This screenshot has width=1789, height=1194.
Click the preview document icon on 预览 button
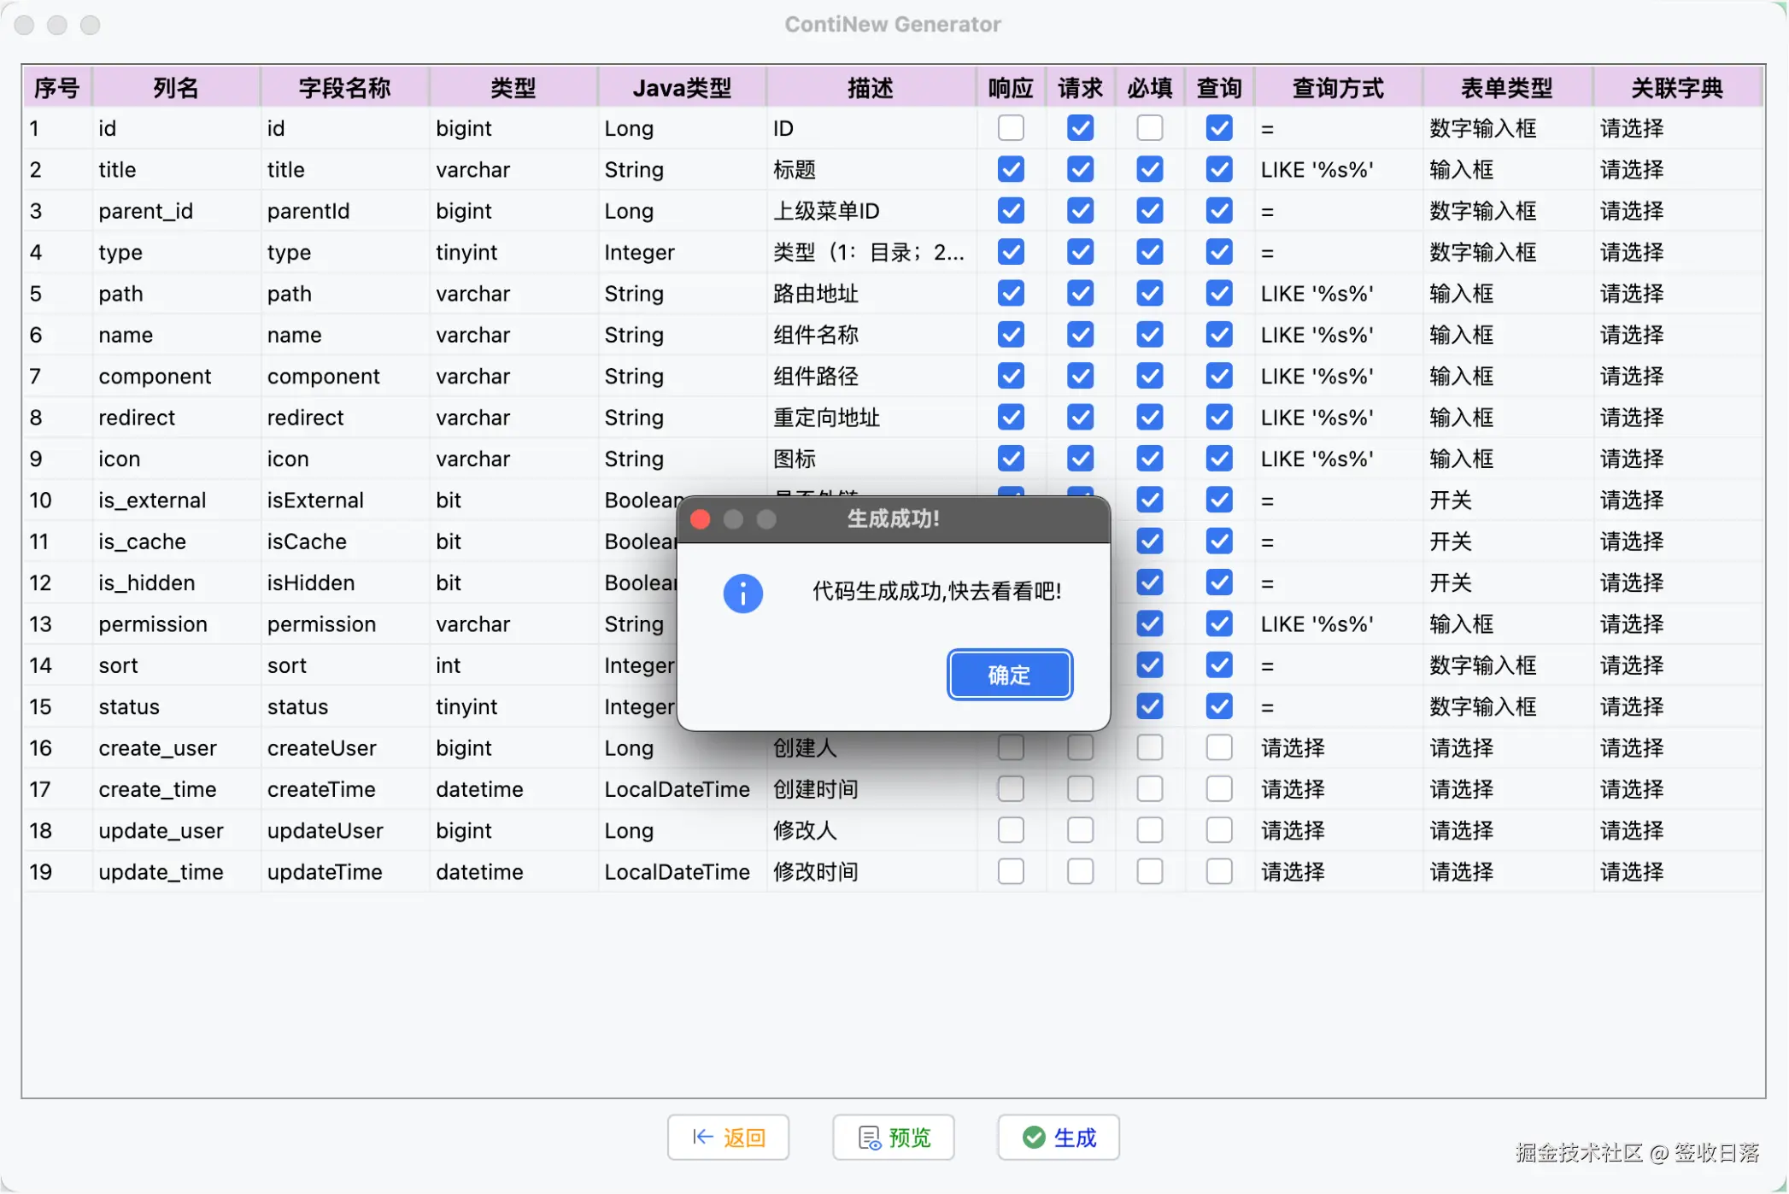(869, 1138)
